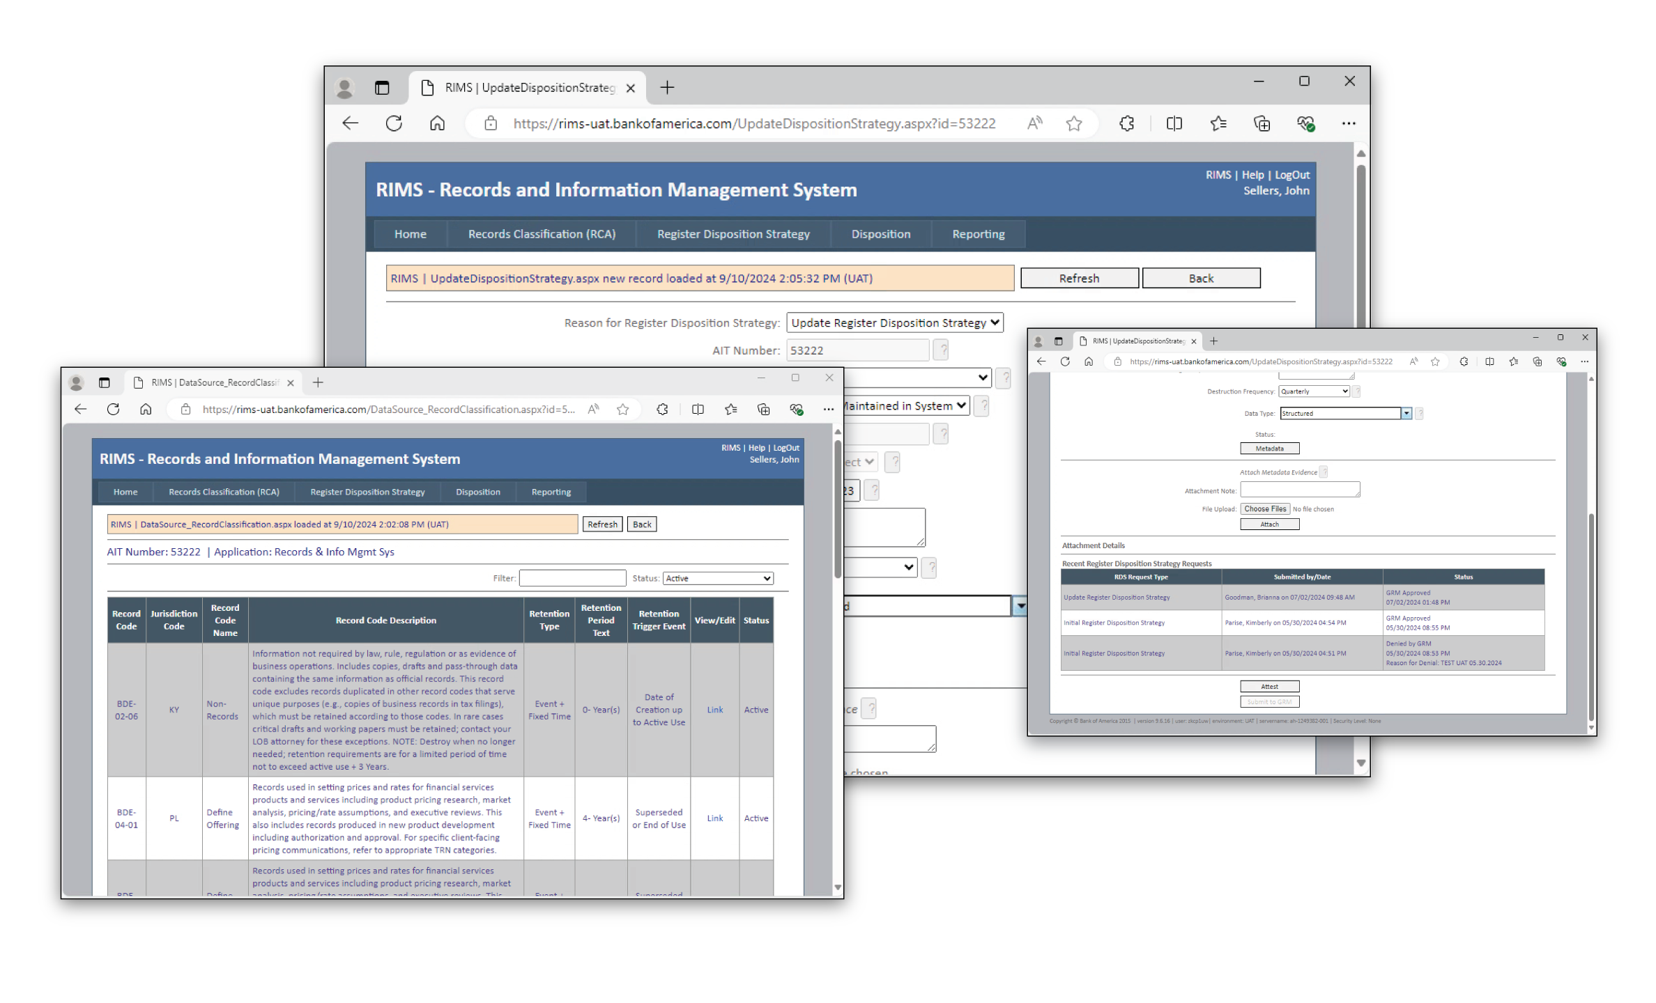
Task: Click help question mark beside AIT Number field
Action: coord(941,350)
